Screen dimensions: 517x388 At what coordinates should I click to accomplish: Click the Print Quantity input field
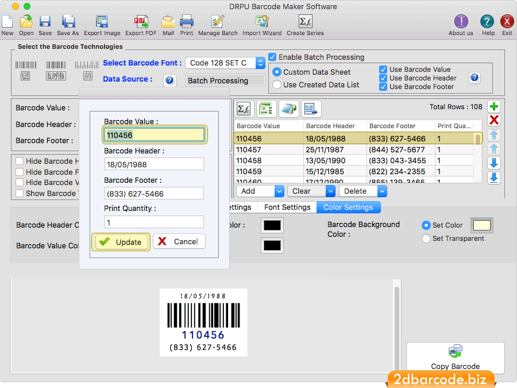point(154,222)
